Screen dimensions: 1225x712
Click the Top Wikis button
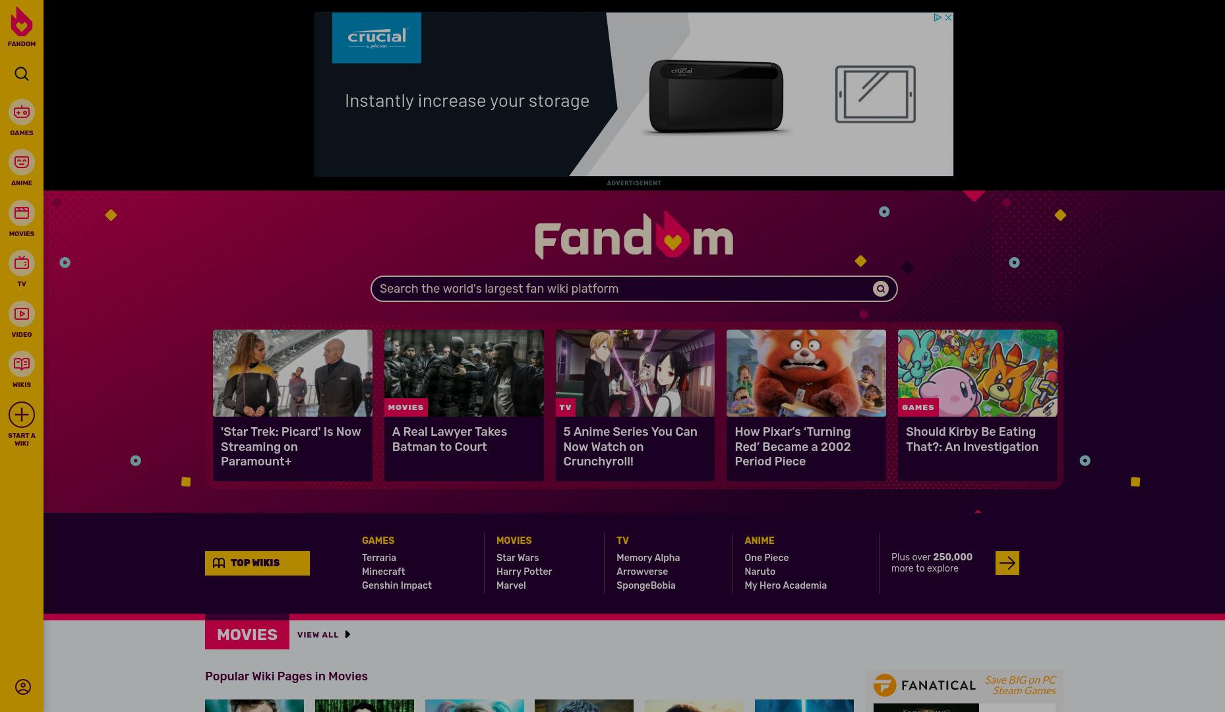tap(257, 563)
